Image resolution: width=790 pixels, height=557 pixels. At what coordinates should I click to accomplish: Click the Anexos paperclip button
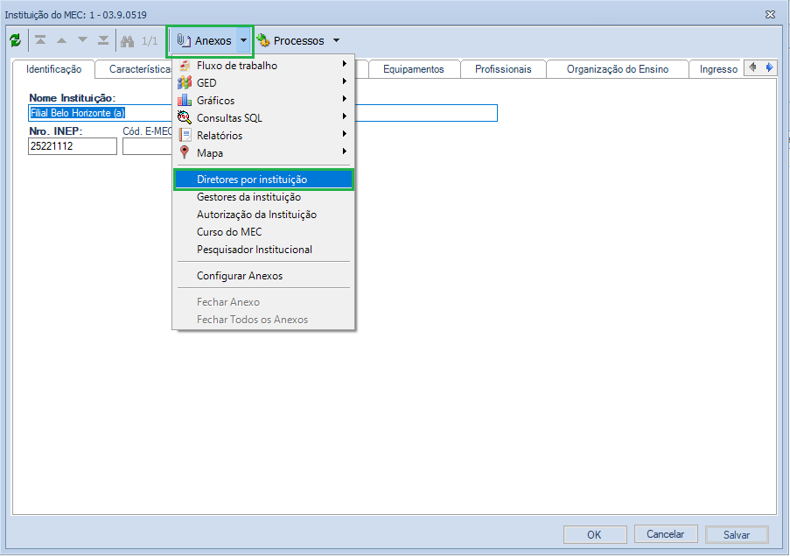point(204,41)
